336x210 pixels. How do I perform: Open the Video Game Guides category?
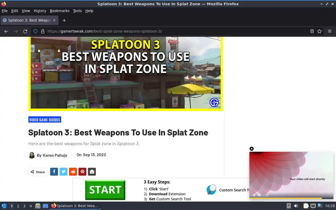(x=45, y=120)
